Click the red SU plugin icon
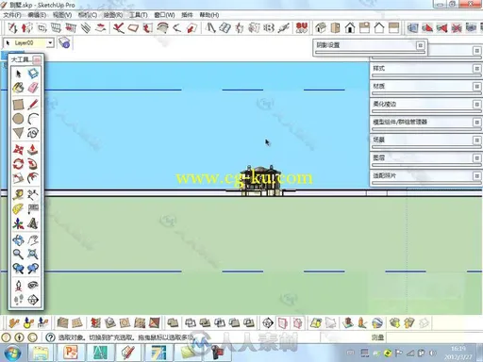This screenshot has width=483, height=362. pos(302,27)
